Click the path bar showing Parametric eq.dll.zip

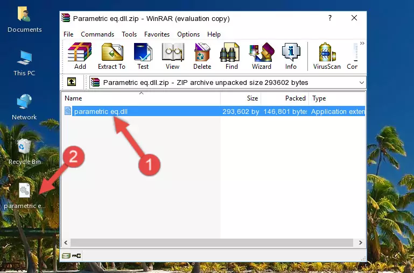[228, 82]
